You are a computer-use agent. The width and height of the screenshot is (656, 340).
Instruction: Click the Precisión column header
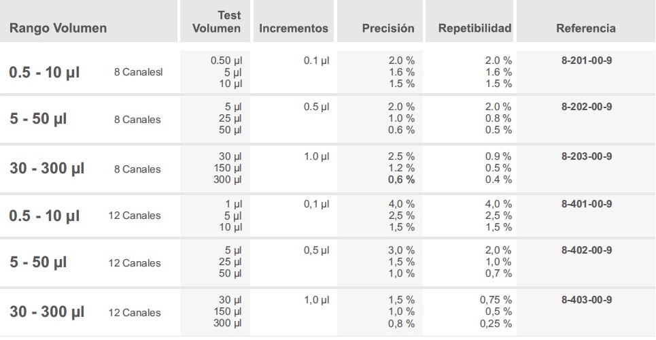pos(388,29)
